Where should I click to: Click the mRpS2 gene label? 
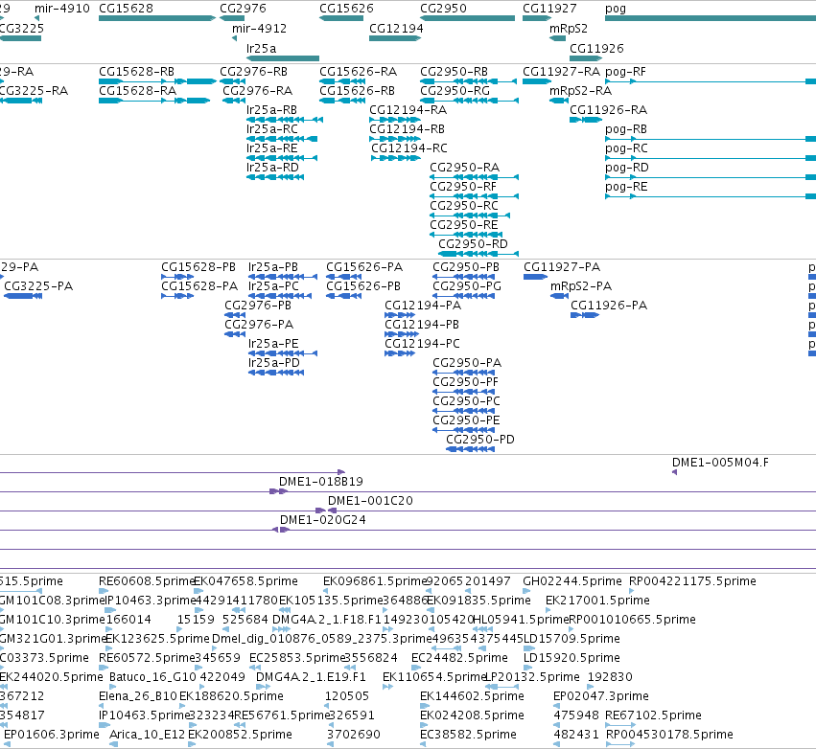click(569, 28)
